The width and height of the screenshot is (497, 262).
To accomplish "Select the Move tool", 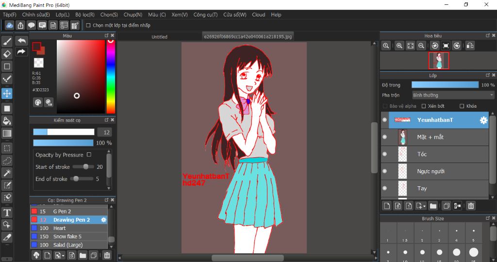I will [x=7, y=94].
